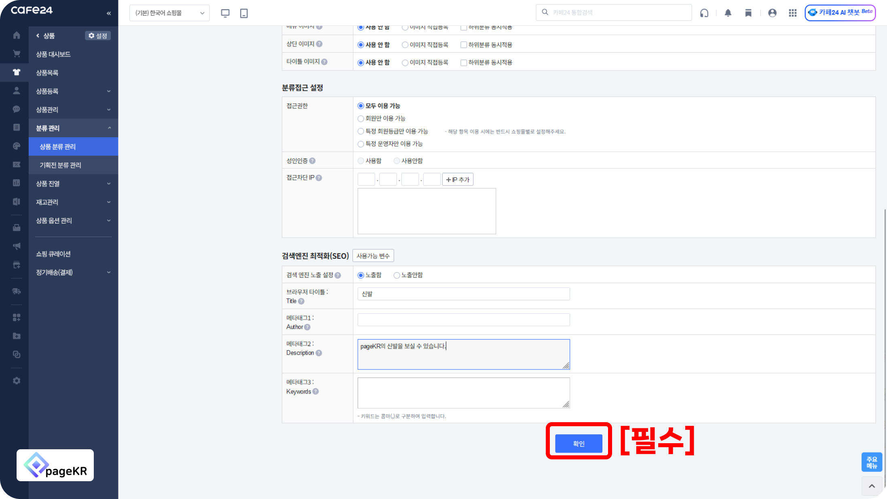887x499 pixels.
Task: Open 상품 대시보드 menu item
Action: [x=53, y=54]
